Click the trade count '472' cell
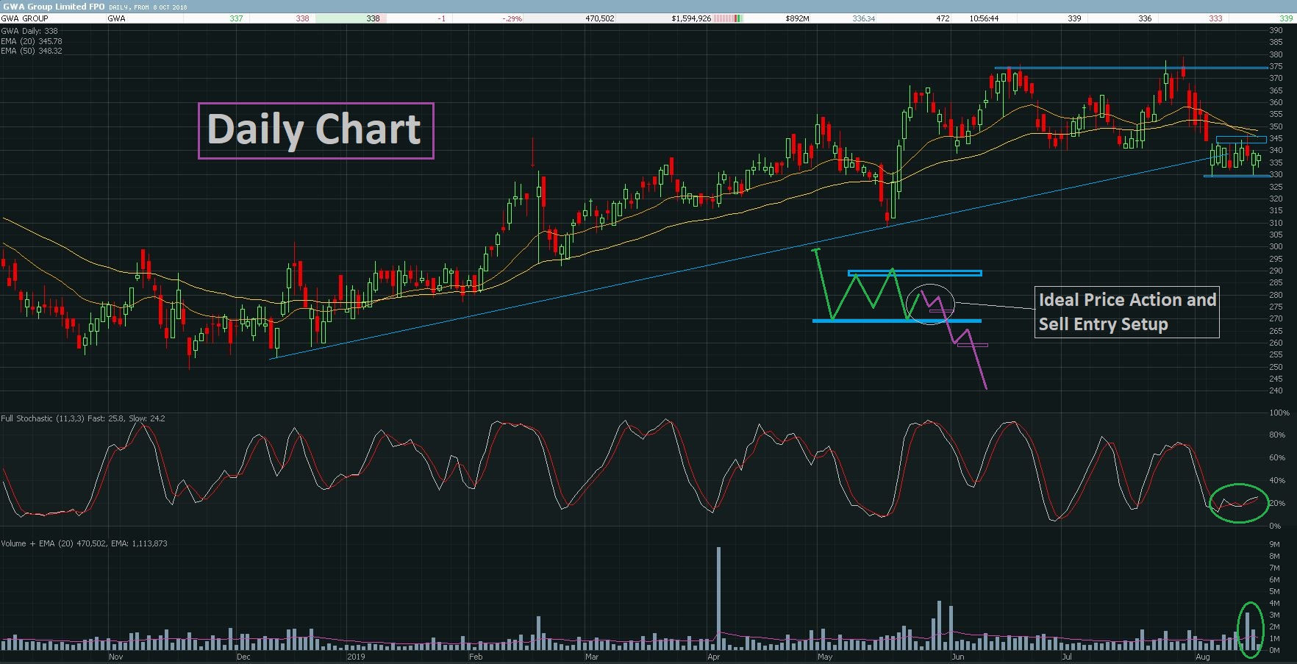 click(943, 18)
